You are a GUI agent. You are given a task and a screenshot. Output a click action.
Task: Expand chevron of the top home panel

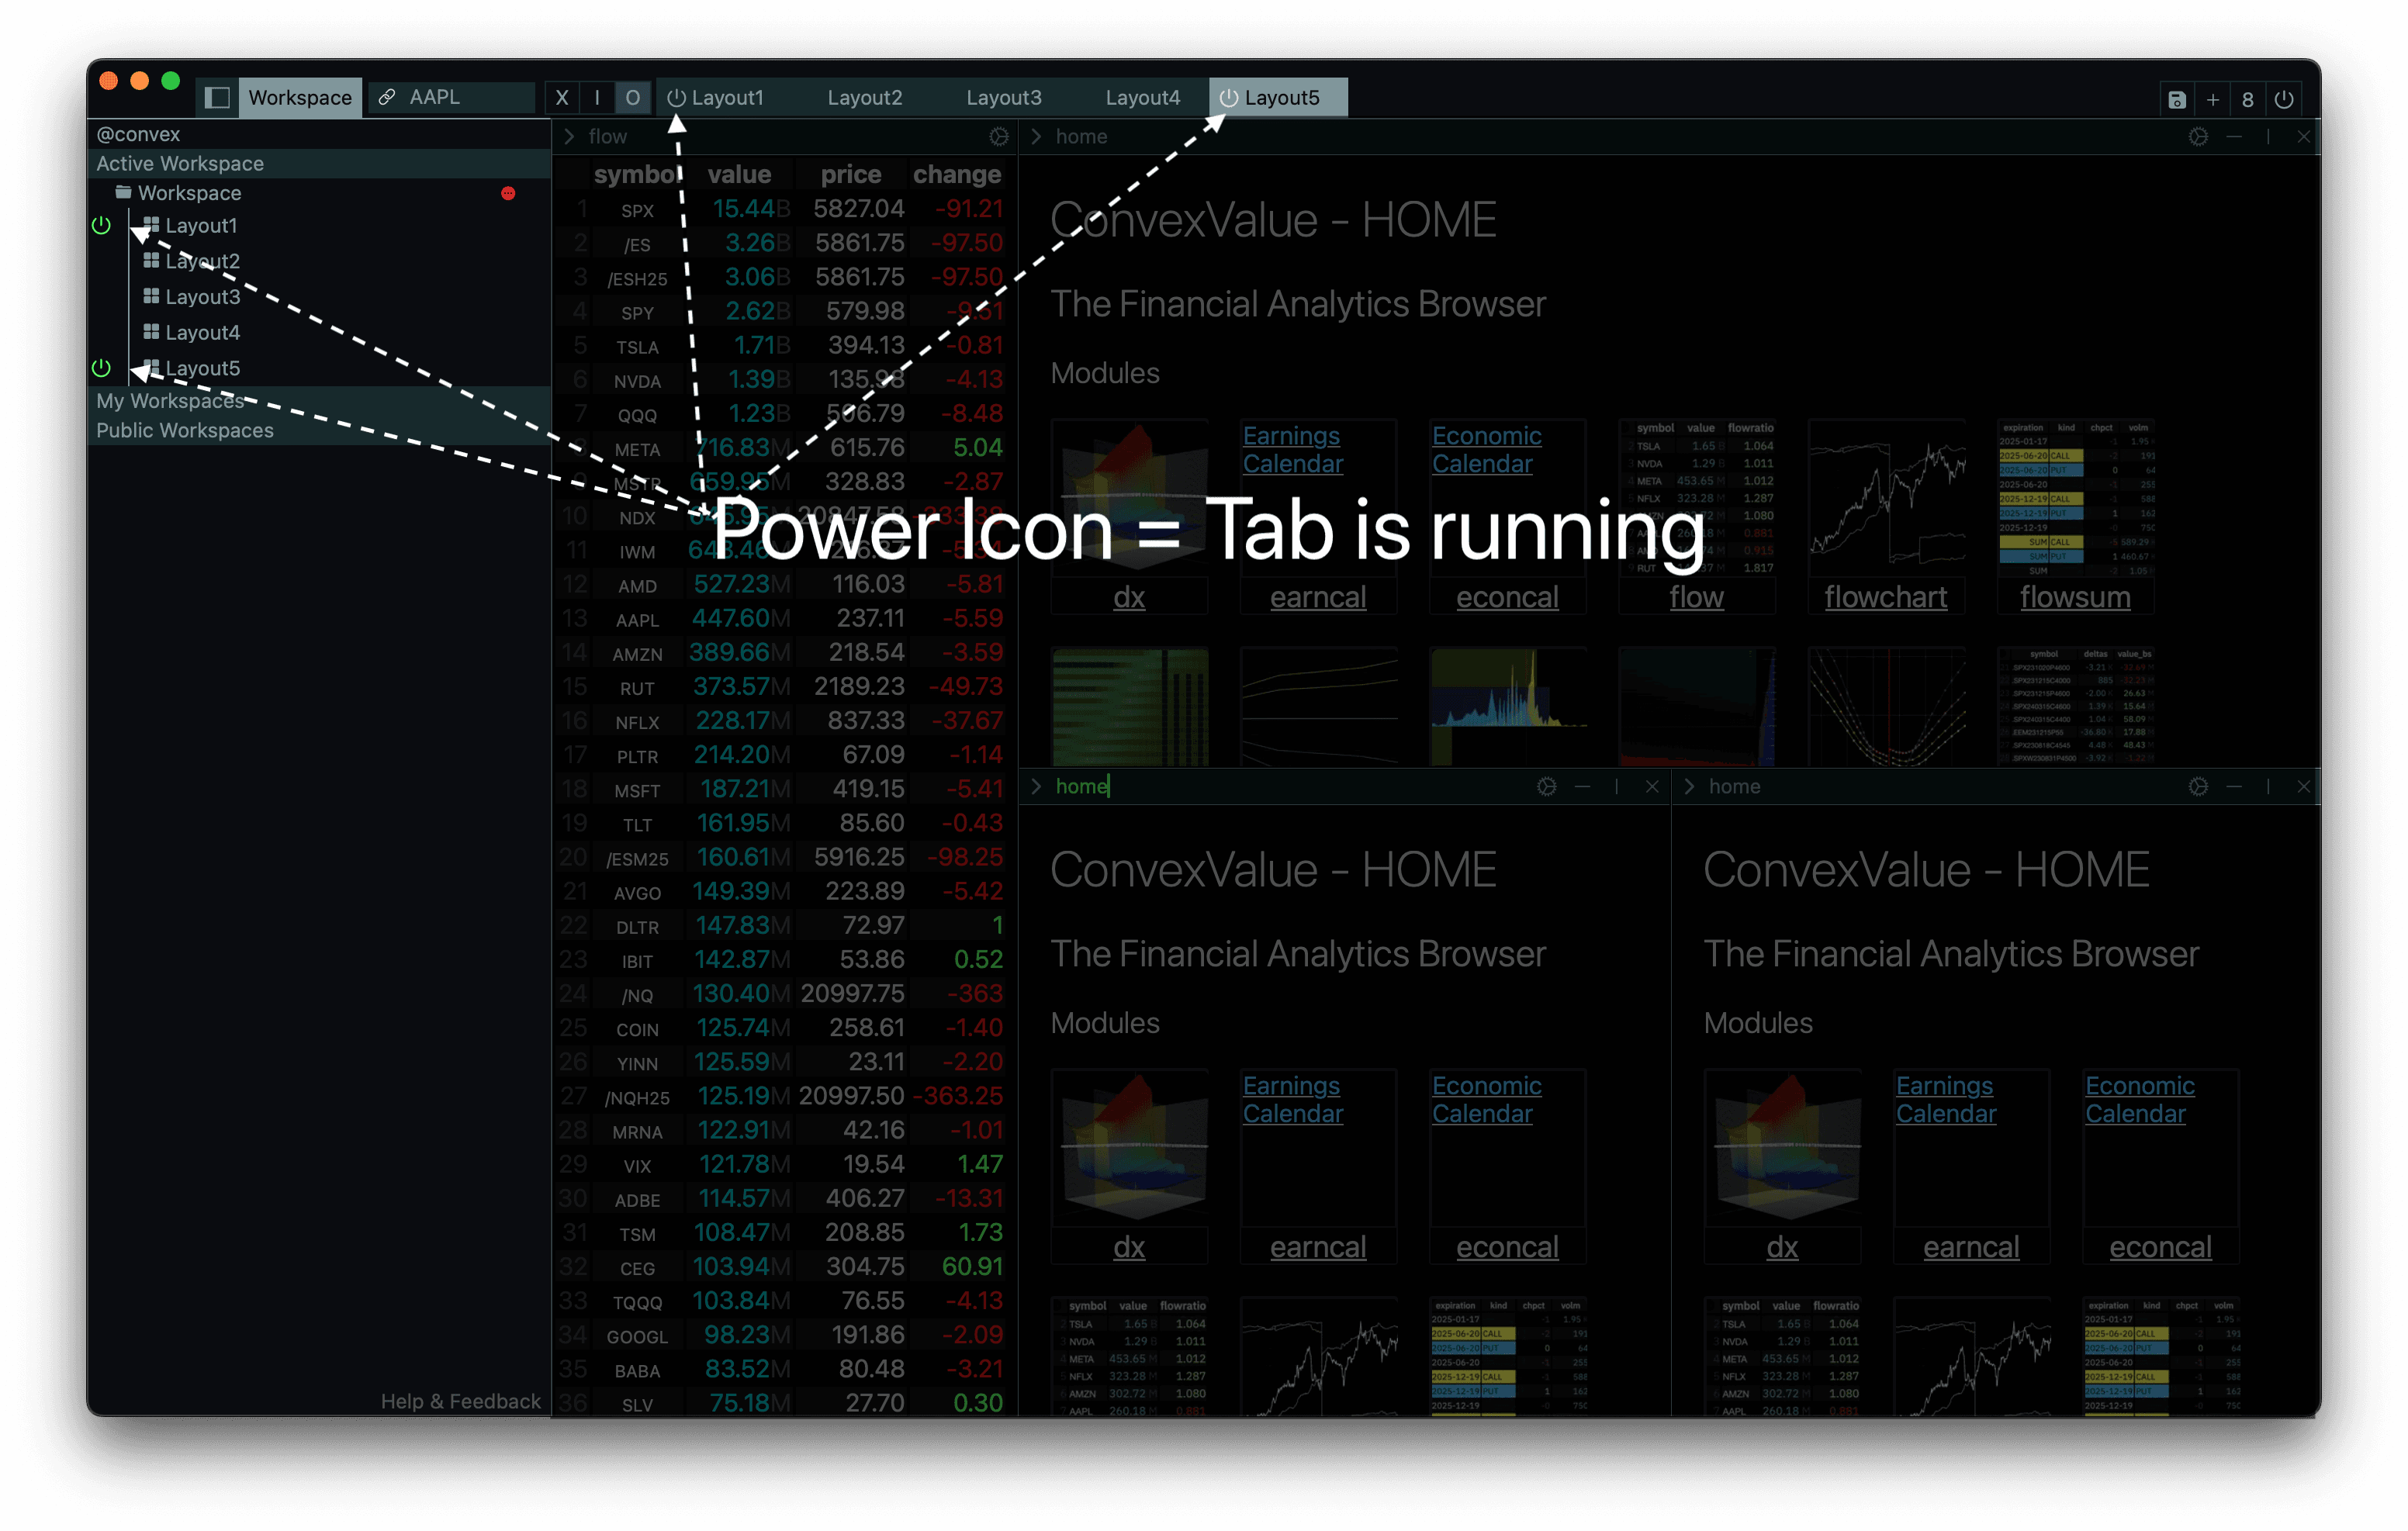[x=1037, y=136]
